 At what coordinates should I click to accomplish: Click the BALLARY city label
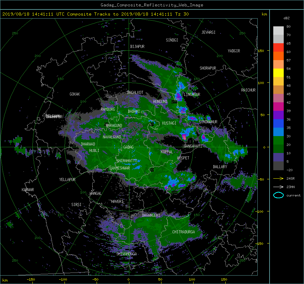[x=220, y=167]
